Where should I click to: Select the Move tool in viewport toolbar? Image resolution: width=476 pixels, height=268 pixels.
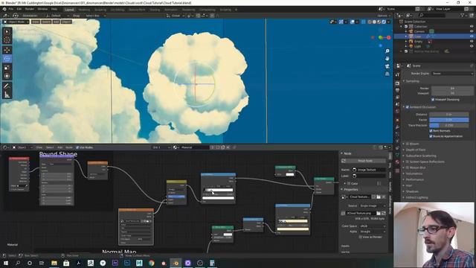tap(7, 50)
